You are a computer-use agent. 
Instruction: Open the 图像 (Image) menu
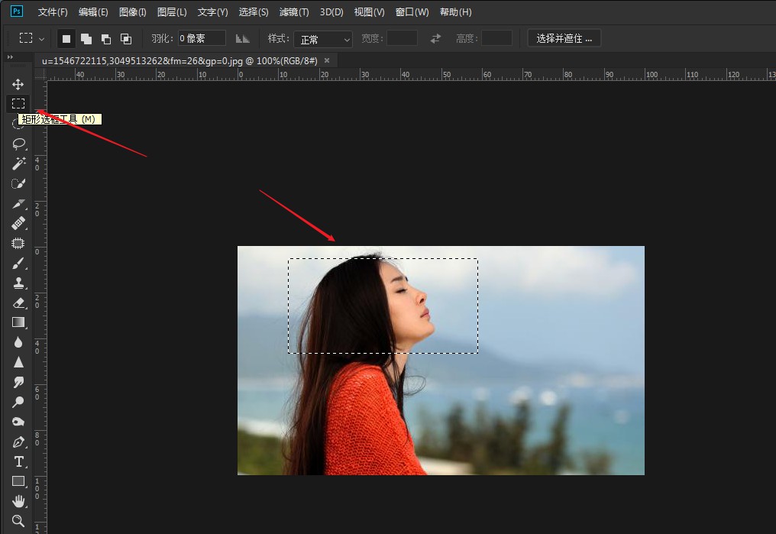131,11
